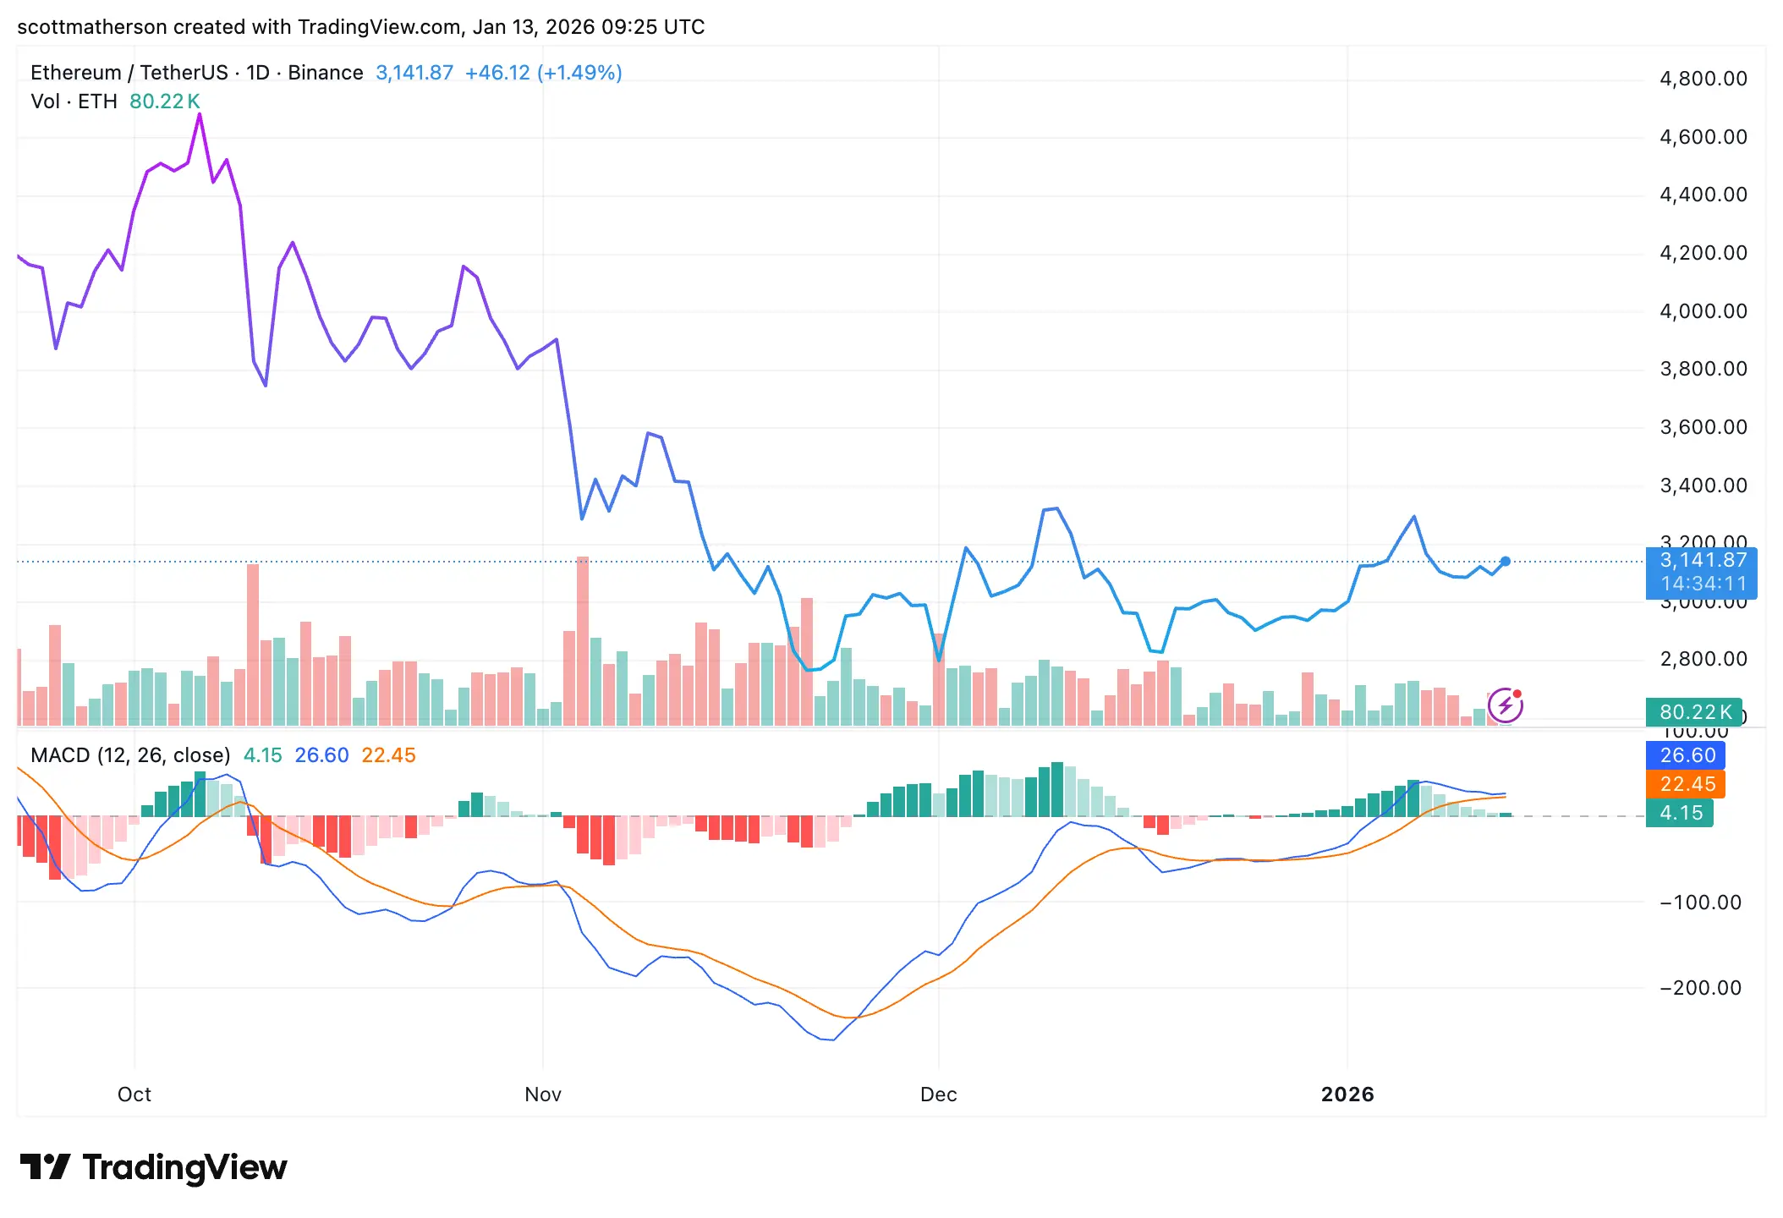Click the Oct label on the time axis

click(x=134, y=1095)
